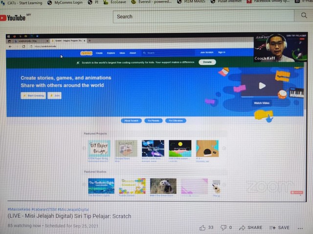Screen dimensions: 313x234
Task: Click the SHARE arrow button
Action: (250, 228)
